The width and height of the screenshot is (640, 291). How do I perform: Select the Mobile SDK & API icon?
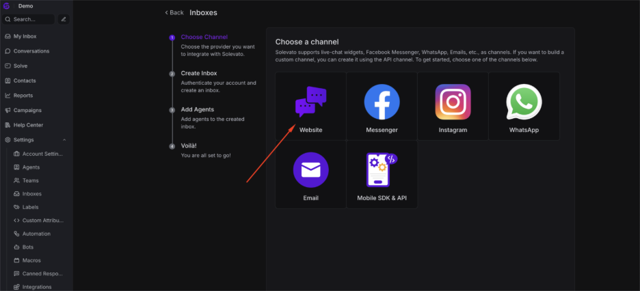pos(382,169)
